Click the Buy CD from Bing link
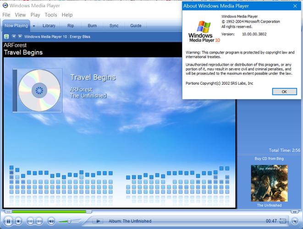The width and height of the screenshot is (303, 229). point(269,158)
